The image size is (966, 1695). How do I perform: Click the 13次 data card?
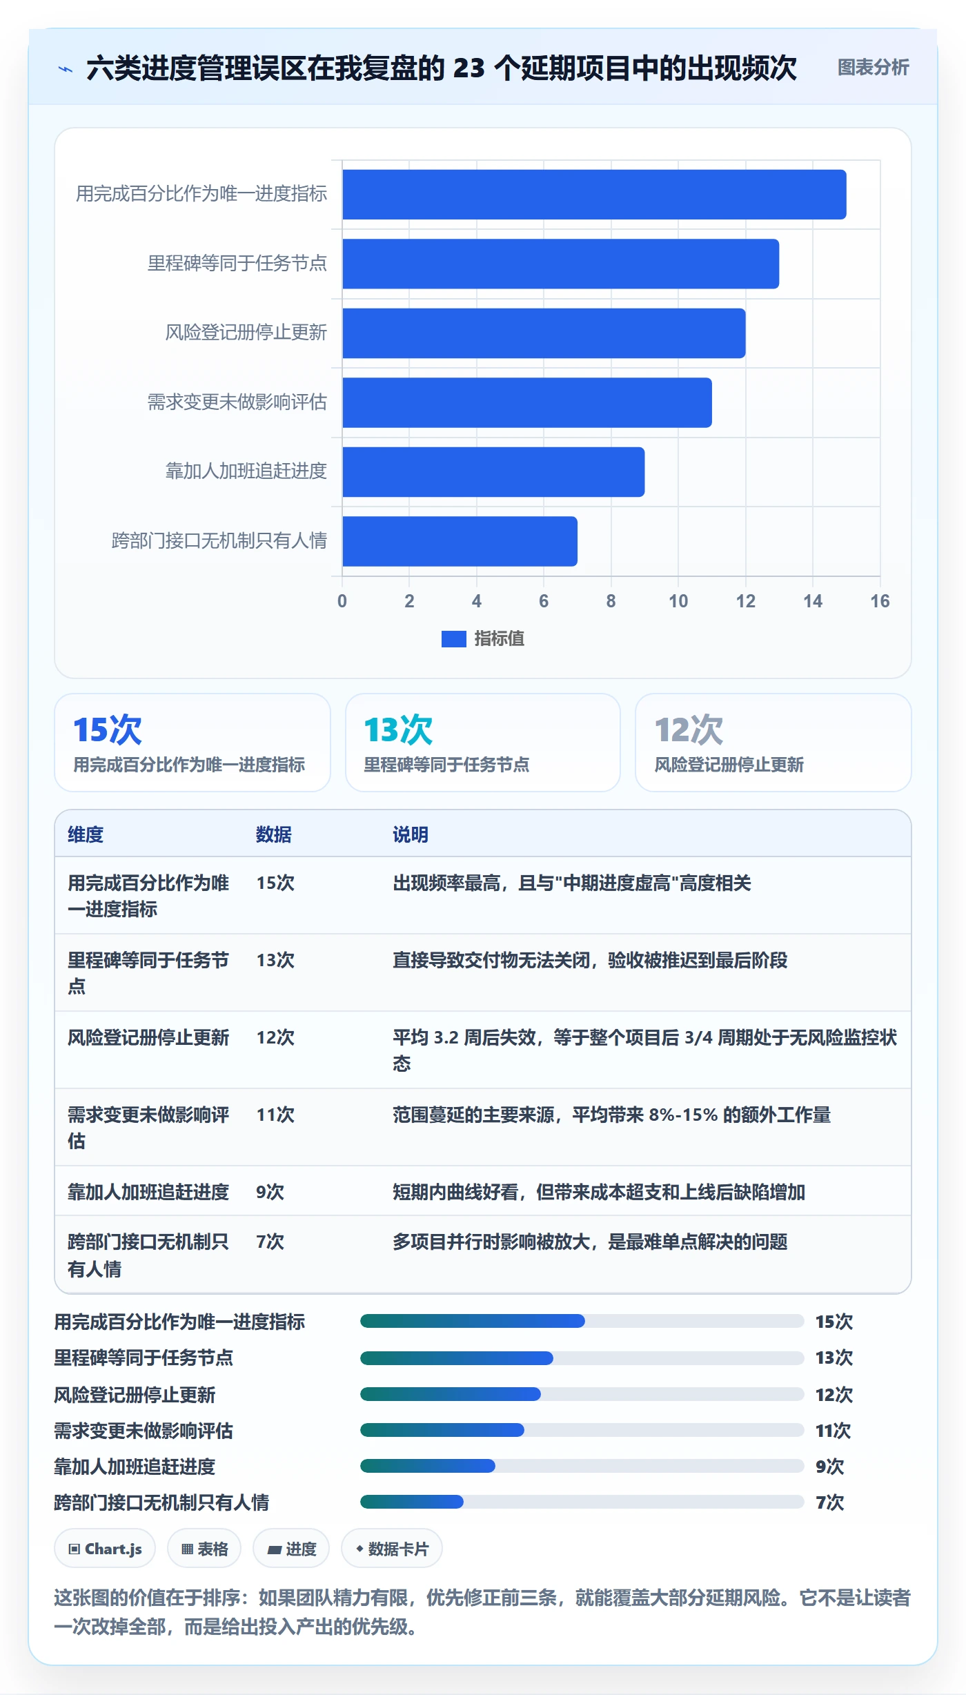(x=482, y=743)
